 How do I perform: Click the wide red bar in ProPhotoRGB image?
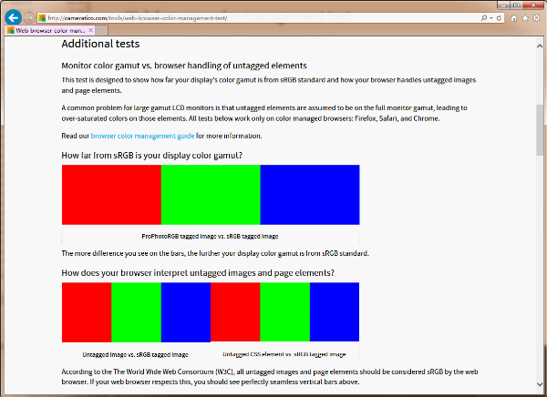(111, 194)
